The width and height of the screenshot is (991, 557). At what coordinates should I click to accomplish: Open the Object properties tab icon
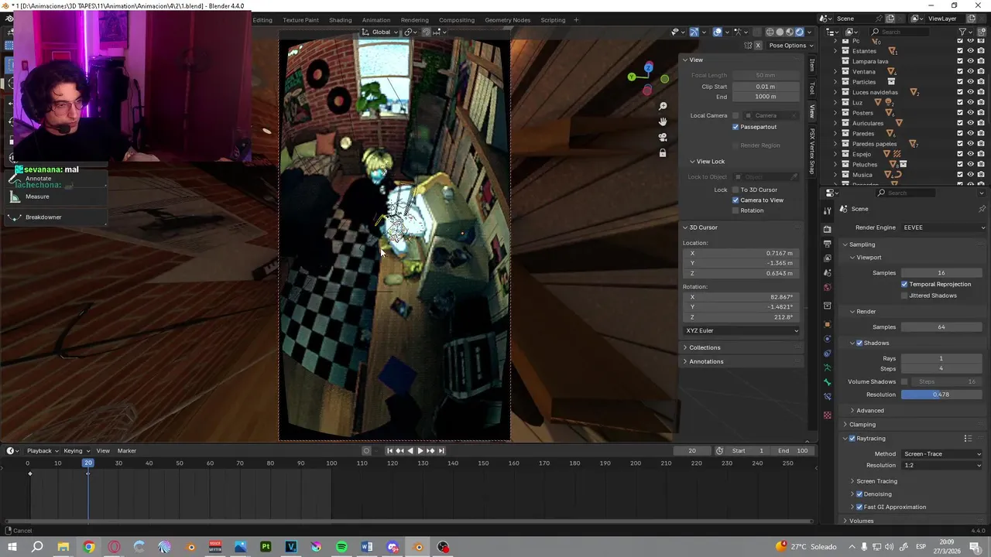827,324
